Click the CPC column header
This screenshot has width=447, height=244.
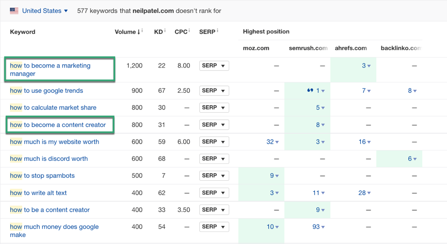pyautogui.click(x=181, y=32)
